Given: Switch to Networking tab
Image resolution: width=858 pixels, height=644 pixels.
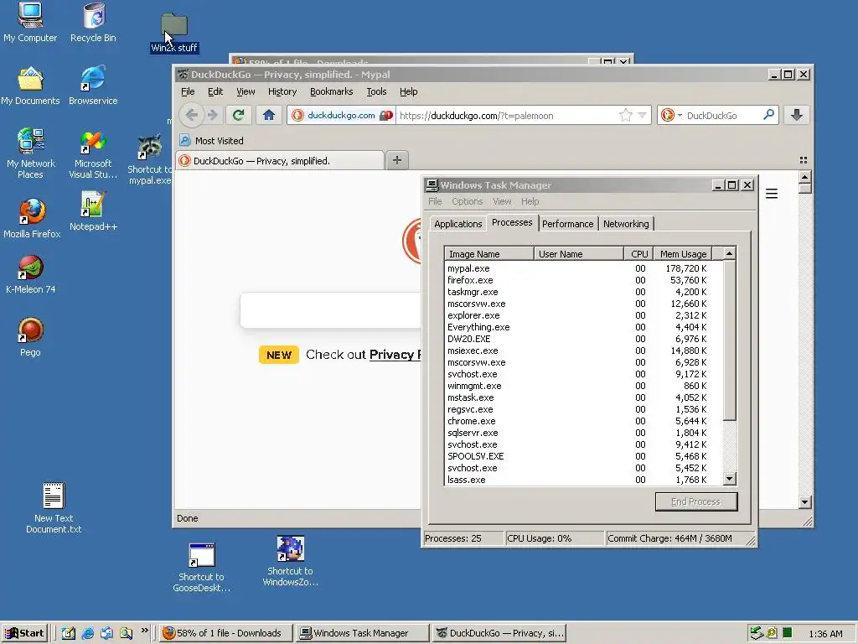Looking at the screenshot, I should (626, 223).
